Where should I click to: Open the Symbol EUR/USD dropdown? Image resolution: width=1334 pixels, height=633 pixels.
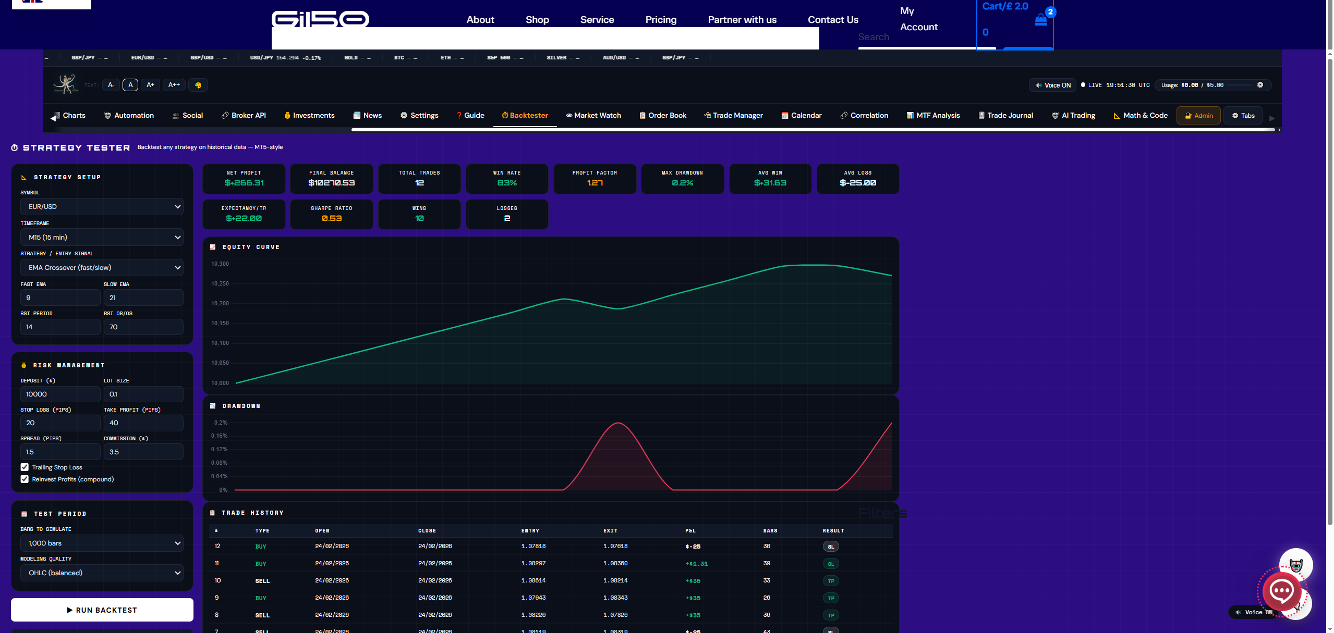(x=102, y=207)
